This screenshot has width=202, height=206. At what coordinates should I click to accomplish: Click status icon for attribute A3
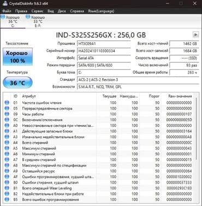click(x=7, y=137)
